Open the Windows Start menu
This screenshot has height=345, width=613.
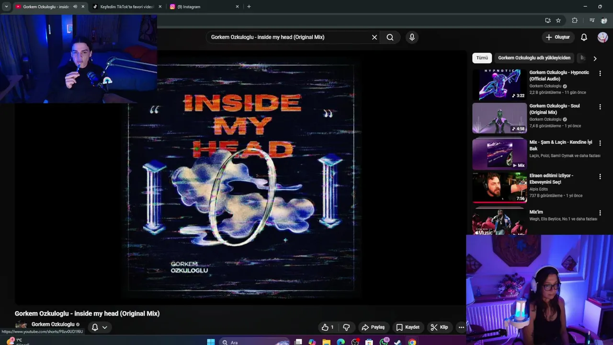(x=211, y=342)
